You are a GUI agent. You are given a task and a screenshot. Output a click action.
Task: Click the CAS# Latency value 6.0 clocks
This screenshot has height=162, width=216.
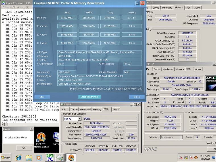187,40
